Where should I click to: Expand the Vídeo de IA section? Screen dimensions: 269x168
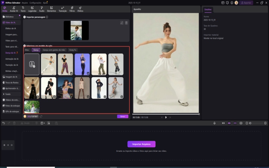tap(11, 23)
